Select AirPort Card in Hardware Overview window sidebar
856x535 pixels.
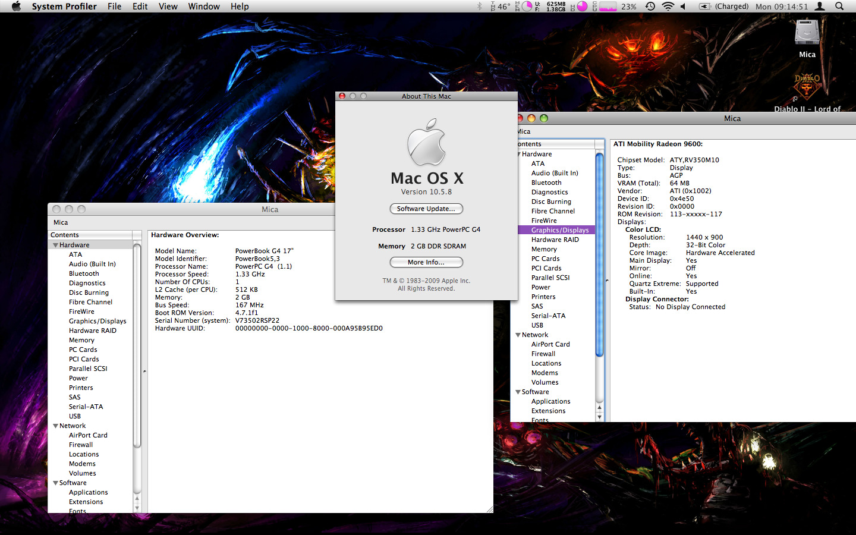point(88,435)
